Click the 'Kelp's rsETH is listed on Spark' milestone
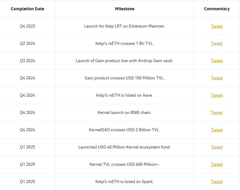Image resolution: width=240 pixels, height=190 pixels. click(125, 182)
